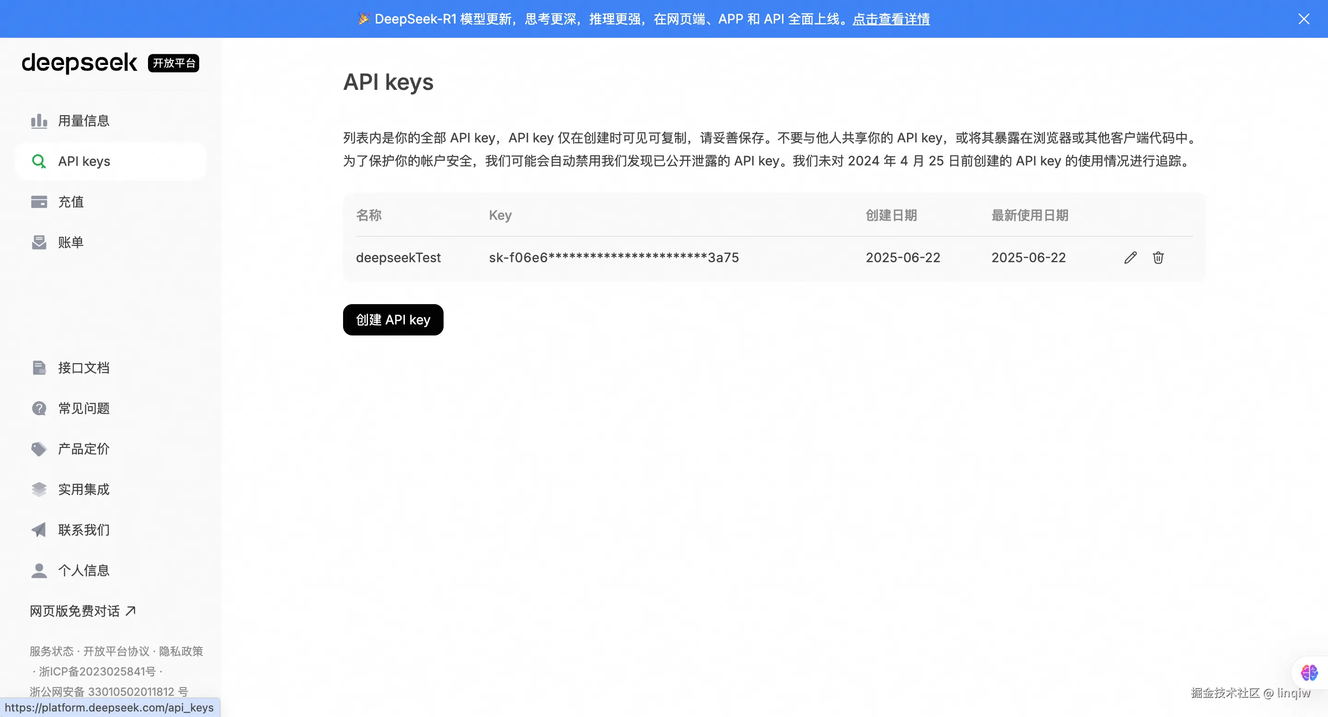This screenshot has height=717, width=1328.
Task: Click the pencil edit icon for deepseekTest
Action: (x=1130, y=258)
